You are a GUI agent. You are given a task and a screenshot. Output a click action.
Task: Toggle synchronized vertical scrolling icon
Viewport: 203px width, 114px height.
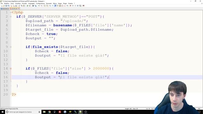[44, 6]
